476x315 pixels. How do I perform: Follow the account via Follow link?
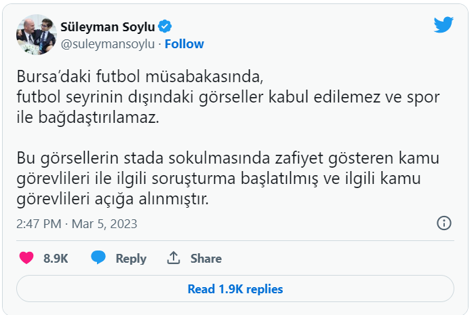[x=184, y=44]
